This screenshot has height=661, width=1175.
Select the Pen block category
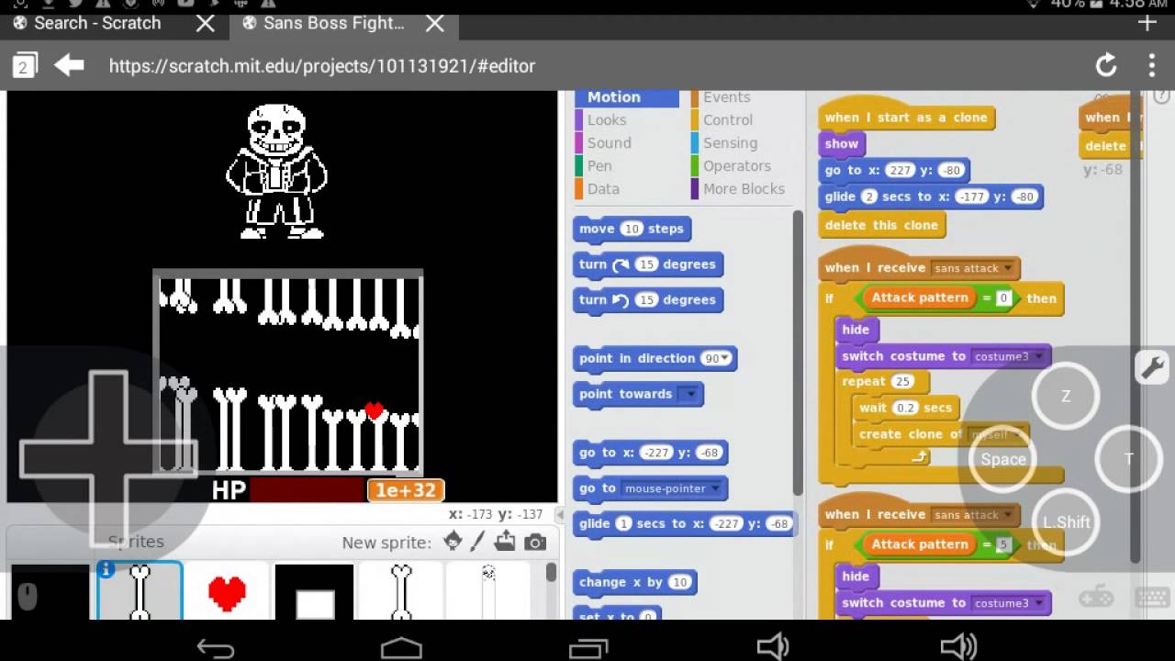tap(599, 166)
